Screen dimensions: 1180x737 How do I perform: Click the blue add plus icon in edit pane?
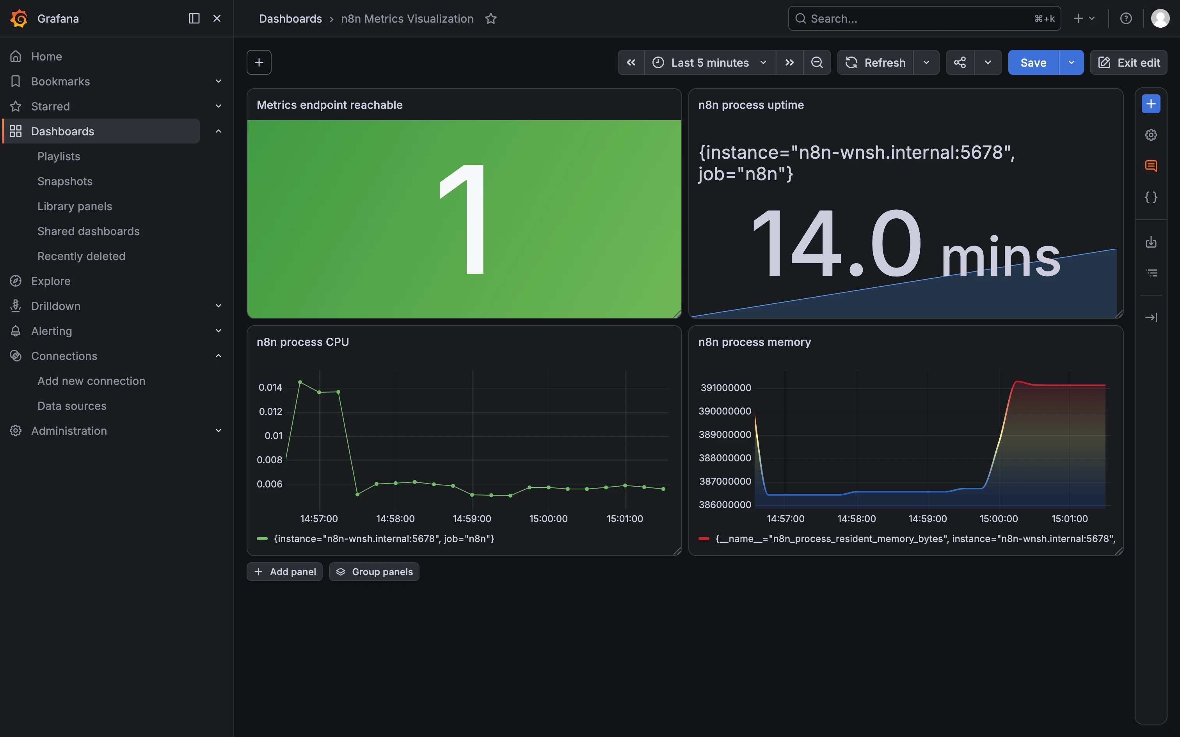pos(1151,104)
